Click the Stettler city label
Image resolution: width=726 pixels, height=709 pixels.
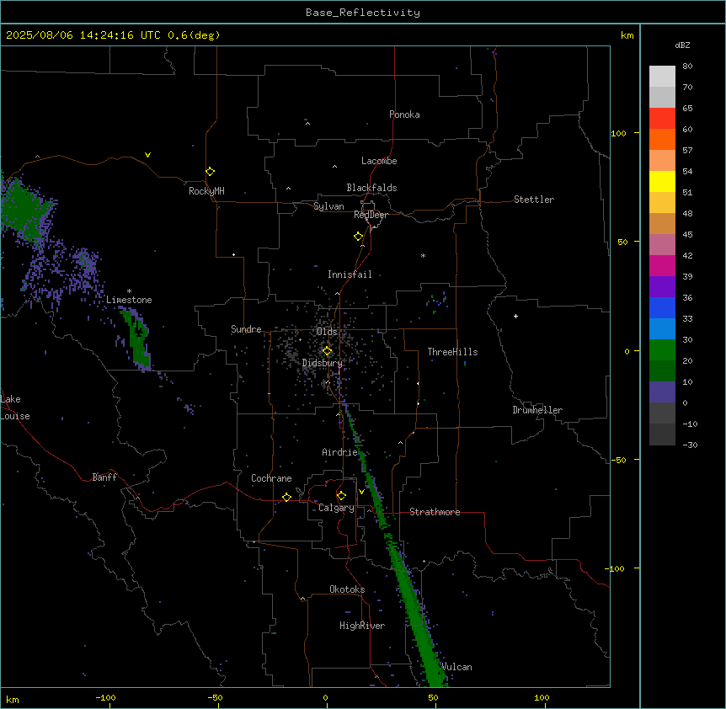point(534,200)
